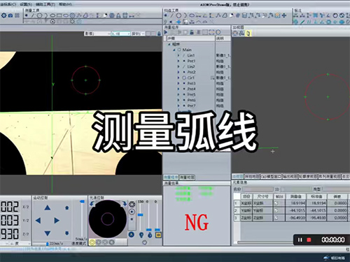Expand the Pnt3 tree item
This screenshot has height=262, width=350.
pyautogui.click(x=178, y=83)
